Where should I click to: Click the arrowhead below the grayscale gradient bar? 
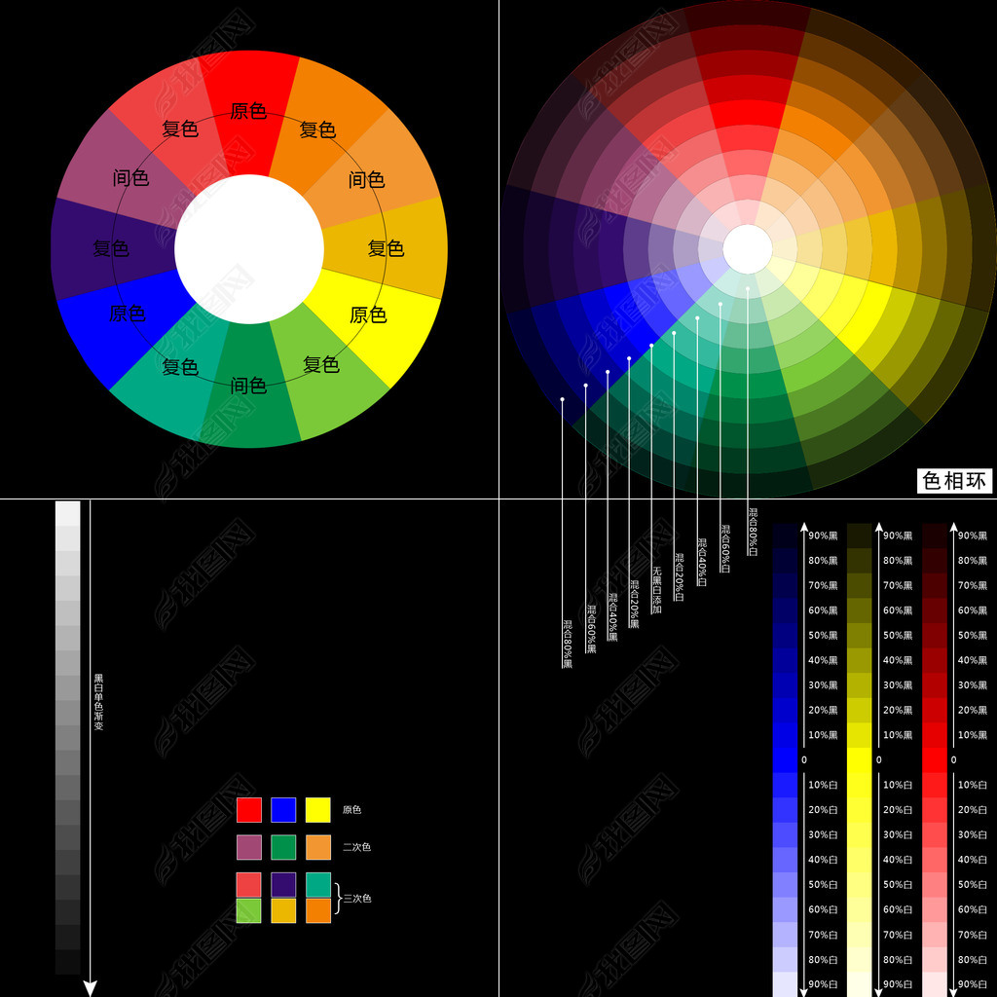[x=91, y=987]
